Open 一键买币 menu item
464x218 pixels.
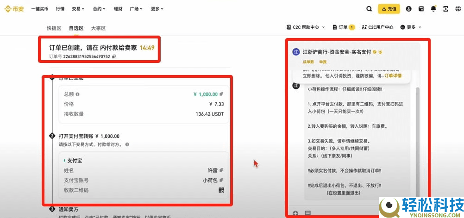[40, 9]
